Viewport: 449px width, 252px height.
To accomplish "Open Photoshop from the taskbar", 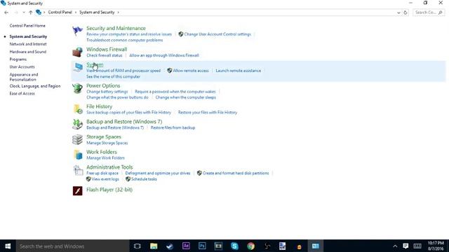I will (202, 246).
